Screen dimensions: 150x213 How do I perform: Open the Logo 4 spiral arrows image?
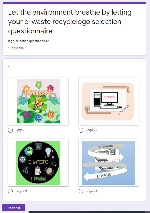(108, 163)
